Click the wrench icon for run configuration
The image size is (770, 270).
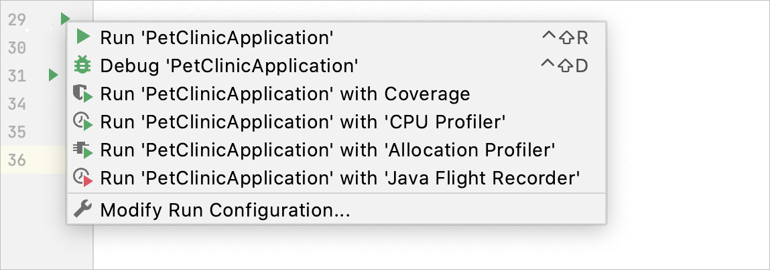tap(82, 210)
